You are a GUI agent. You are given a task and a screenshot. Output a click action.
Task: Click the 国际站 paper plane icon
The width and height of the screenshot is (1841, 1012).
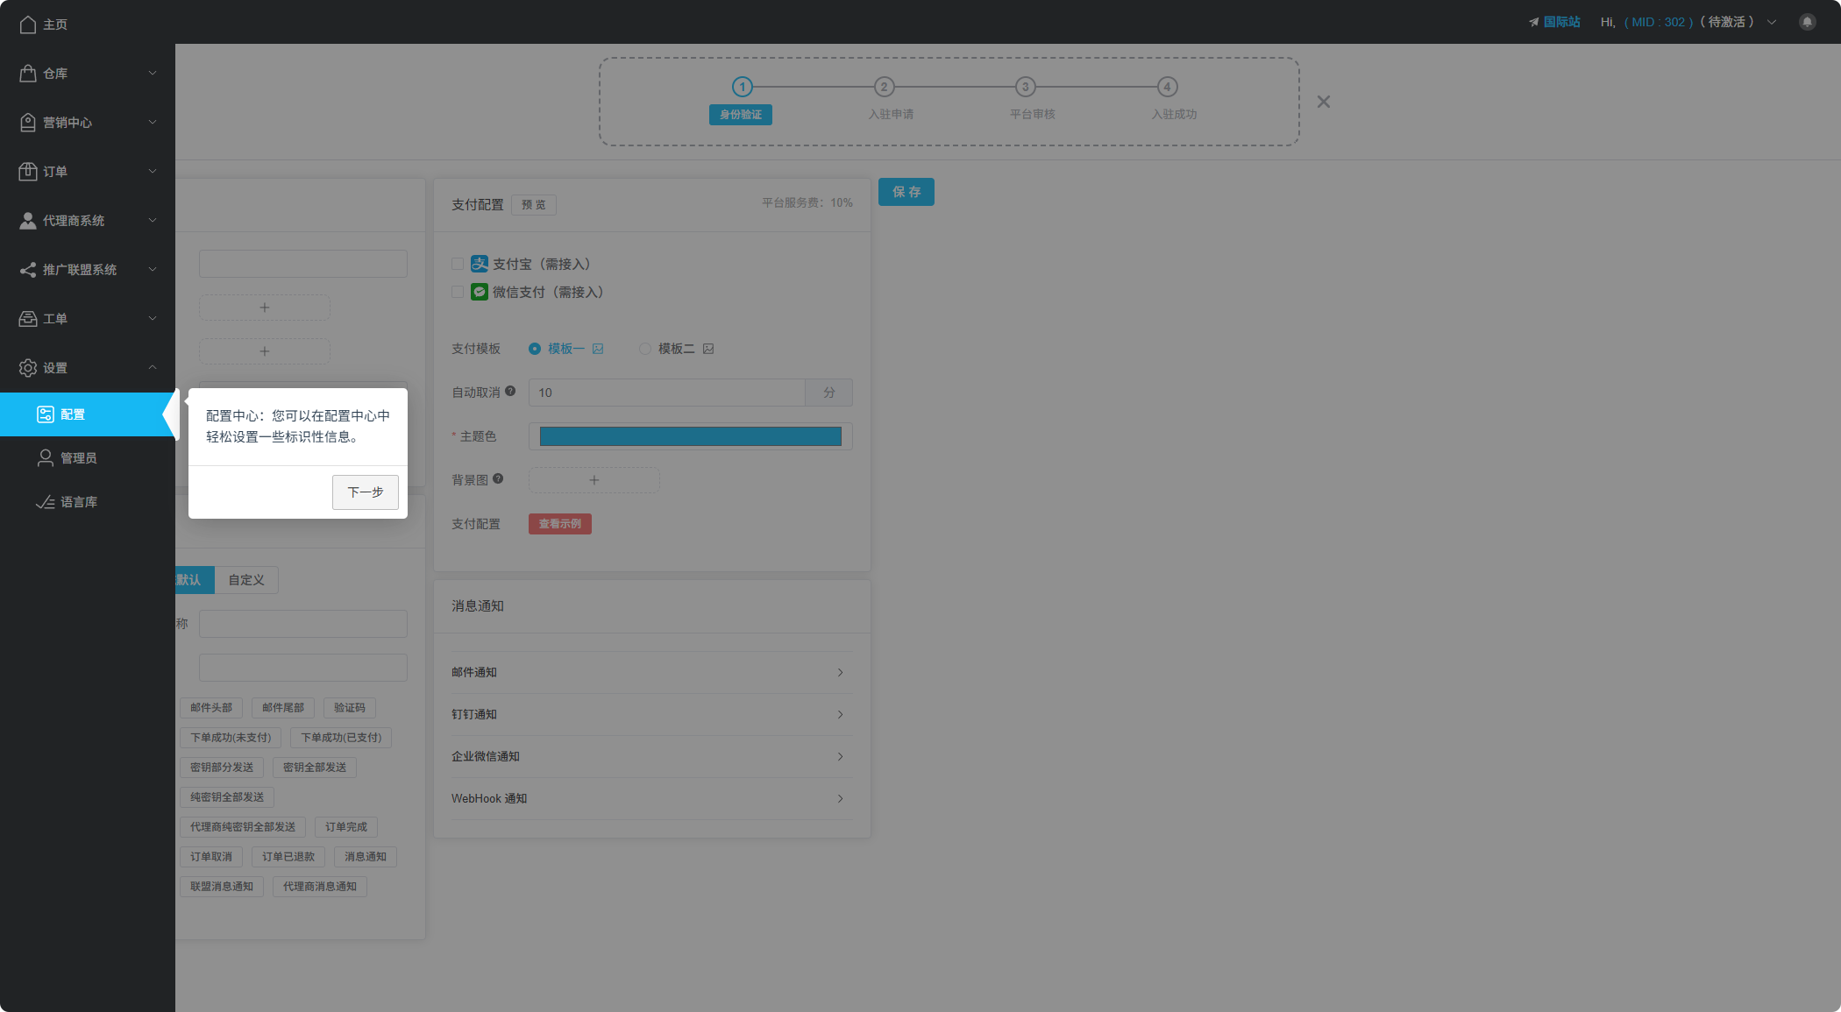[x=1533, y=23]
